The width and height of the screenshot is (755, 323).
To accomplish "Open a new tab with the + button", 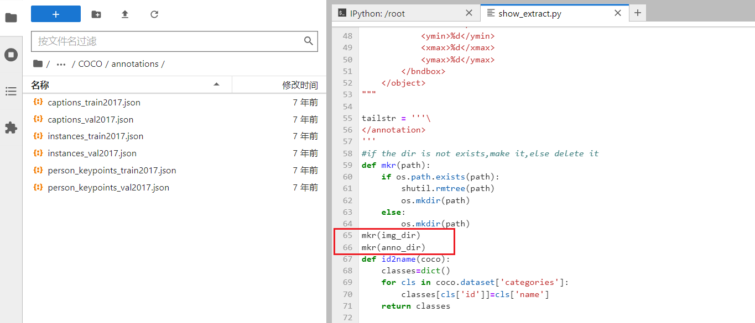I will 637,12.
